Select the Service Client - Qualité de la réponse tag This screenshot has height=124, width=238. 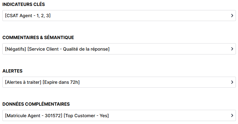coord(68,49)
